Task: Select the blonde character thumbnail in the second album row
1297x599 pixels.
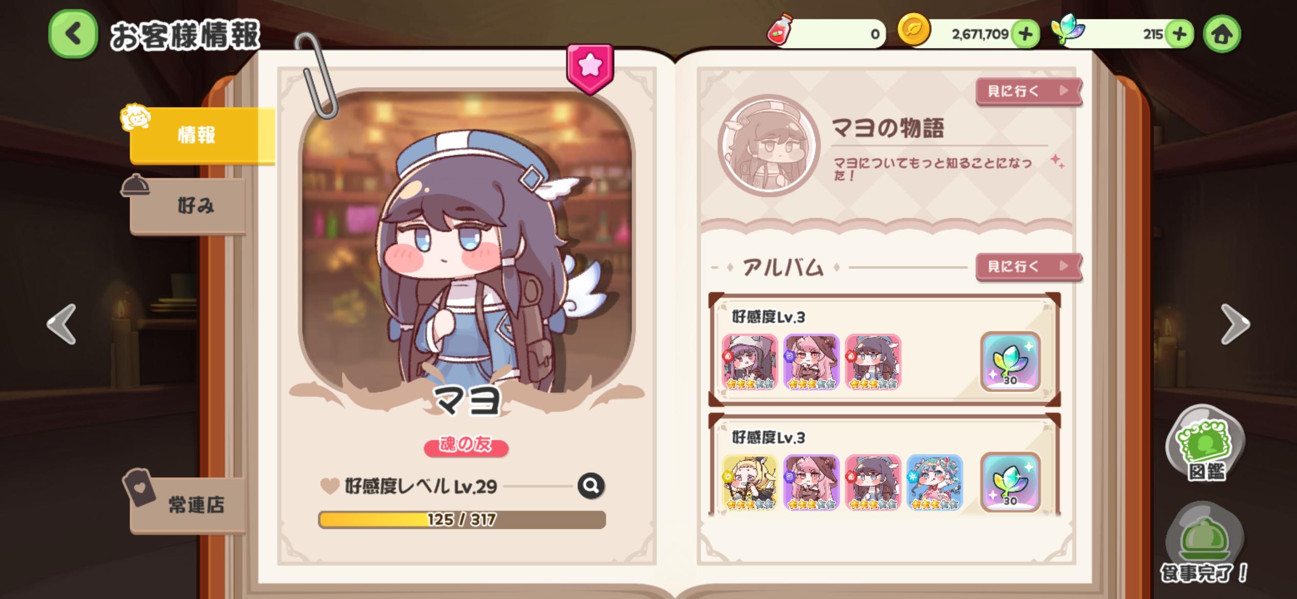Action: (749, 483)
